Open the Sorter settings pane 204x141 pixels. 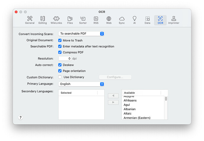[x=83, y=20]
